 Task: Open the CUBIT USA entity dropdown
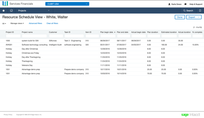pyautogui.click(x=67, y=4)
